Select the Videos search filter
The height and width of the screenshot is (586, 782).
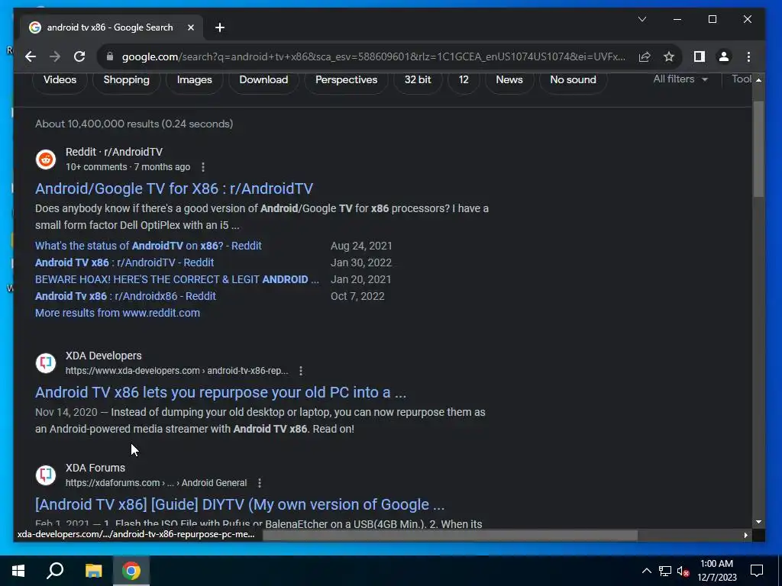(60, 79)
